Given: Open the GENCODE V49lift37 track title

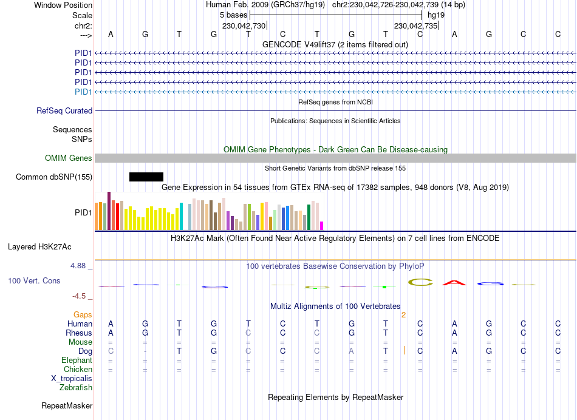Looking at the screenshot, I should pos(335,44).
